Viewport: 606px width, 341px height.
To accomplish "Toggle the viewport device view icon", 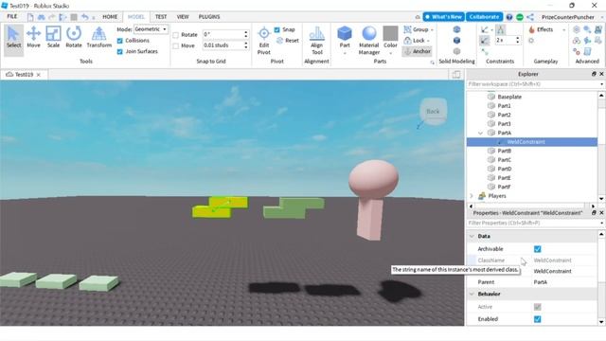I will (456, 74).
